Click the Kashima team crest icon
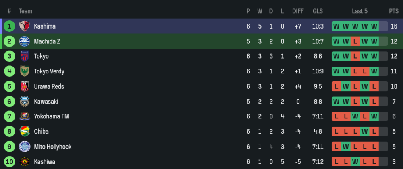This screenshot has width=403, height=169. click(24, 26)
